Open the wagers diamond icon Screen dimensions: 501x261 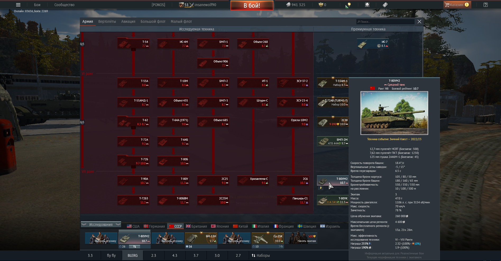[367, 5]
